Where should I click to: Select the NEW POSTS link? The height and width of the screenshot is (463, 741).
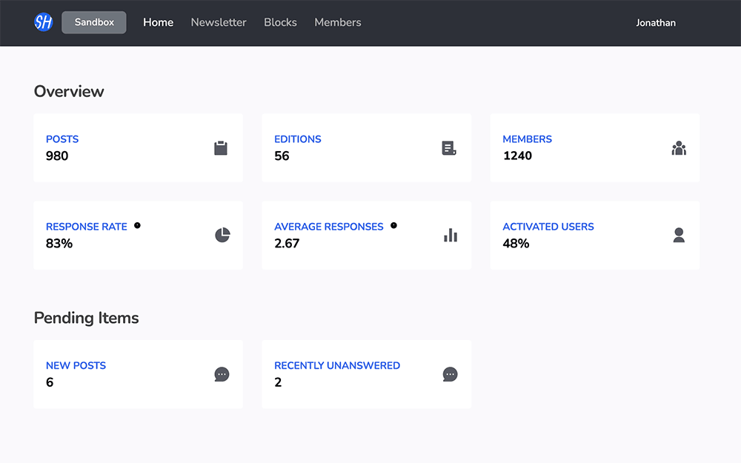click(x=76, y=365)
